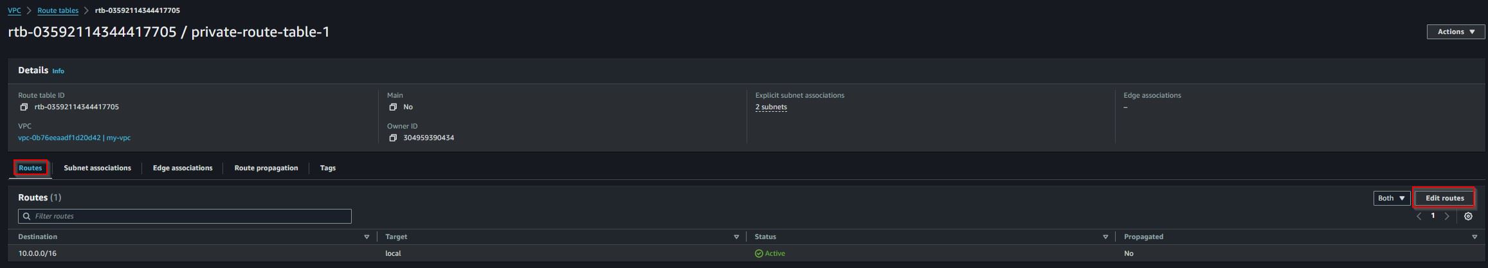Switch to Subnet associations tab
1488x268 pixels.
pyautogui.click(x=97, y=168)
